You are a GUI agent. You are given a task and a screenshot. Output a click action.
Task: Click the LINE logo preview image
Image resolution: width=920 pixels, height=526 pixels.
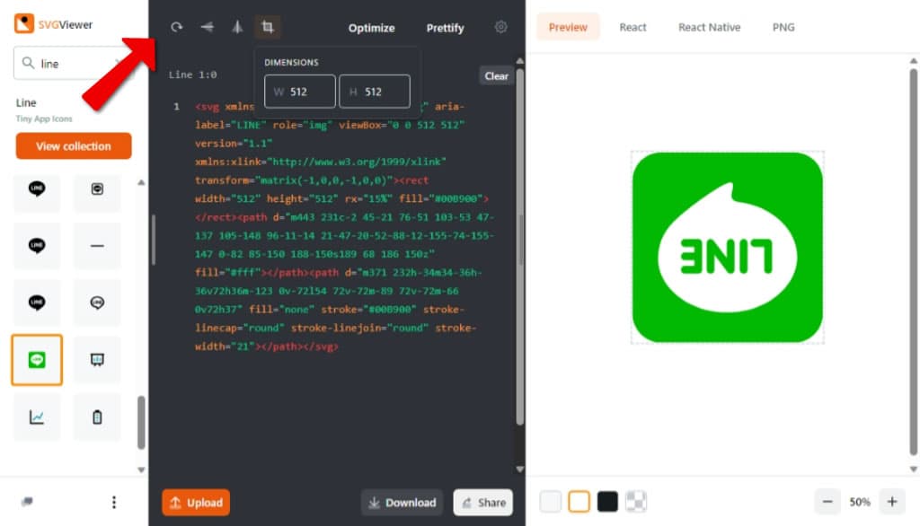coord(728,248)
